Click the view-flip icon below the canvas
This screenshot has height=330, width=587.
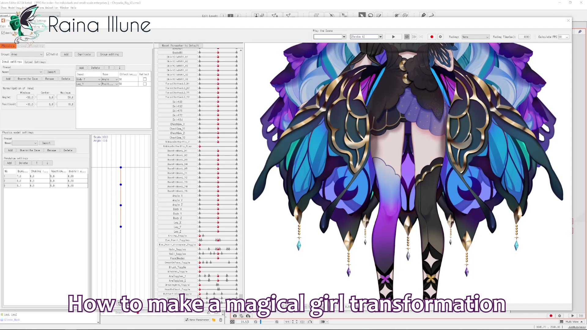(310, 322)
